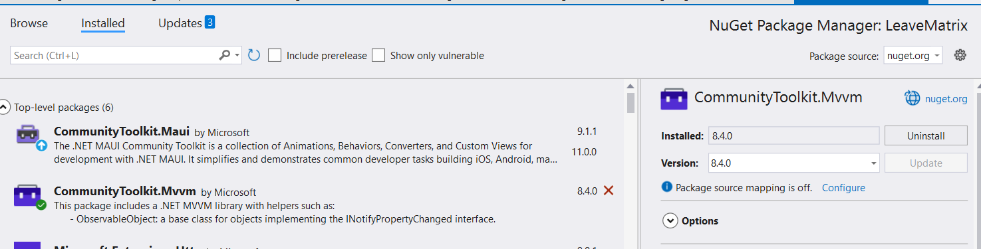Image resolution: width=981 pixels, height=249 pixels.
Task: Click the globe icon next to nuget.org
Action: 912,98
